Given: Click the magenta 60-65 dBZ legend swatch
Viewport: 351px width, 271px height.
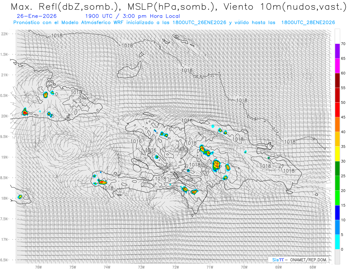Looking at the screenshot, I should click(x=337, y=66).
